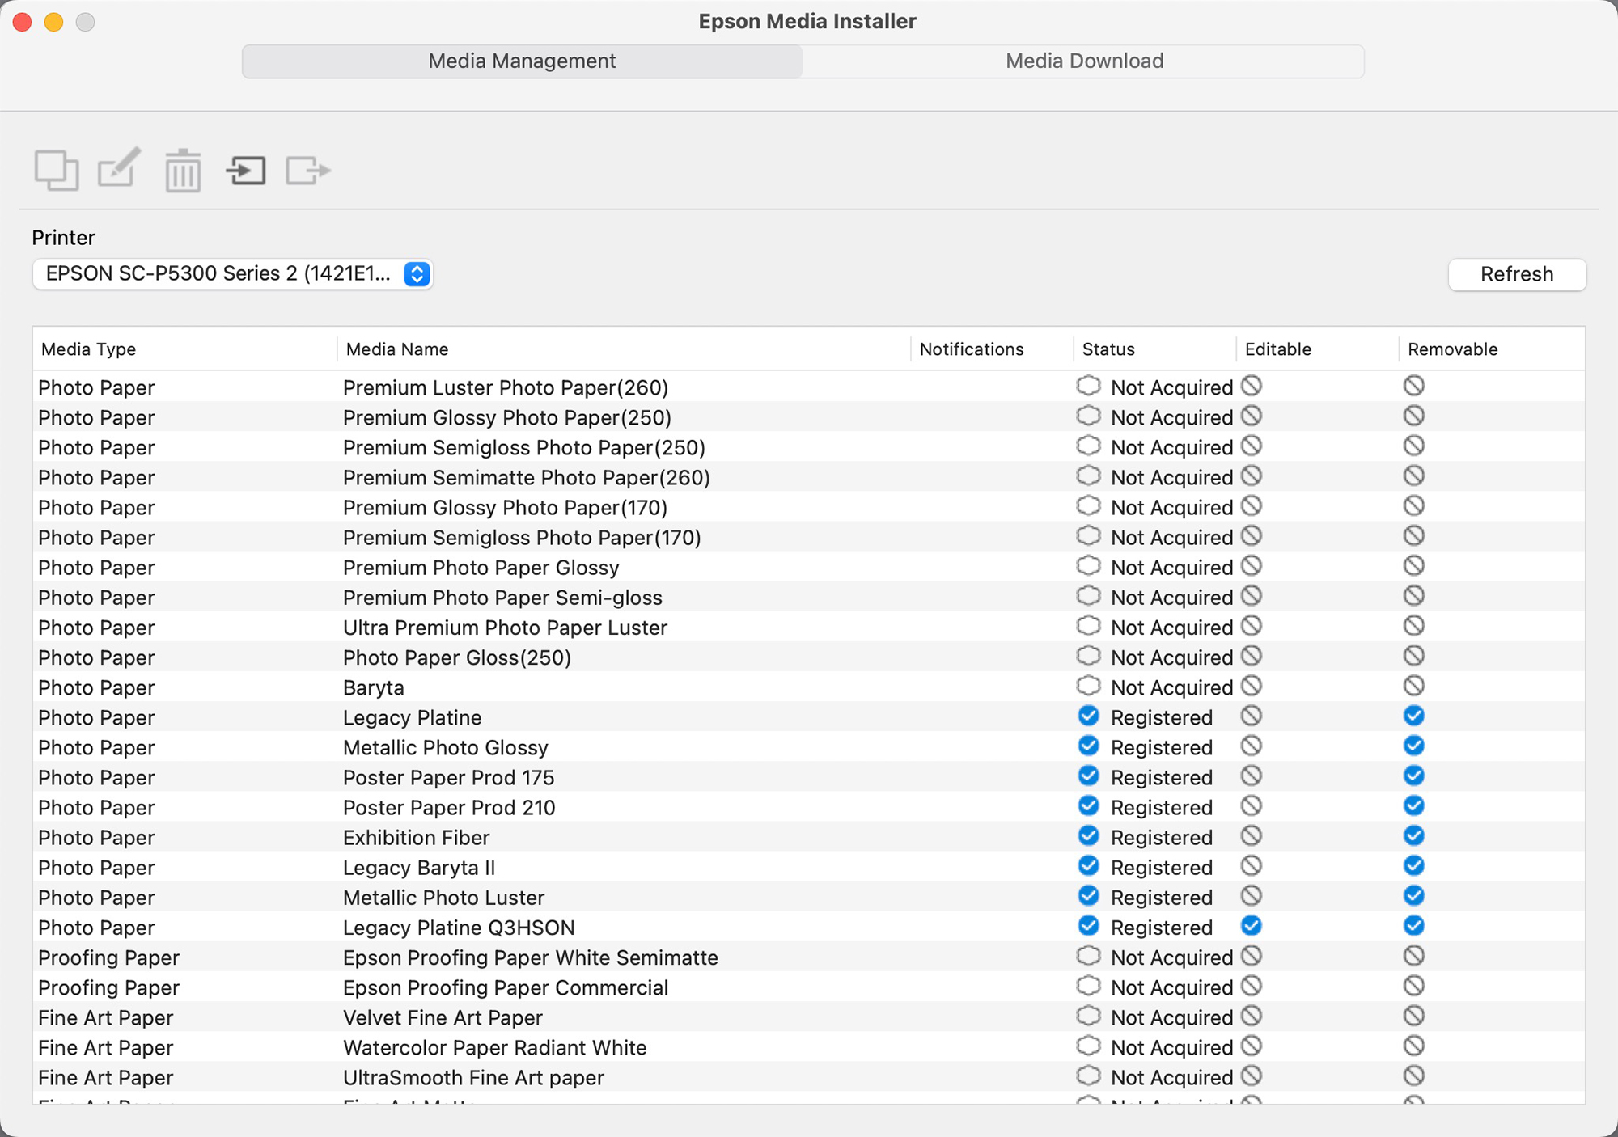Screen dimensions: 1618x1137
Task: Click the Status column header
Action: pos(1108,349)
